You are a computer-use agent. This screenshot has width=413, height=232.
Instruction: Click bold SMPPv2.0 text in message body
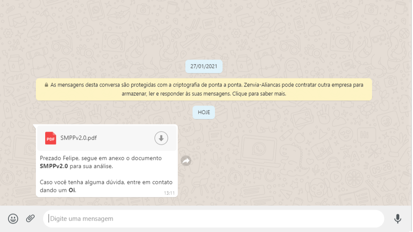click(x=54, y=166)
